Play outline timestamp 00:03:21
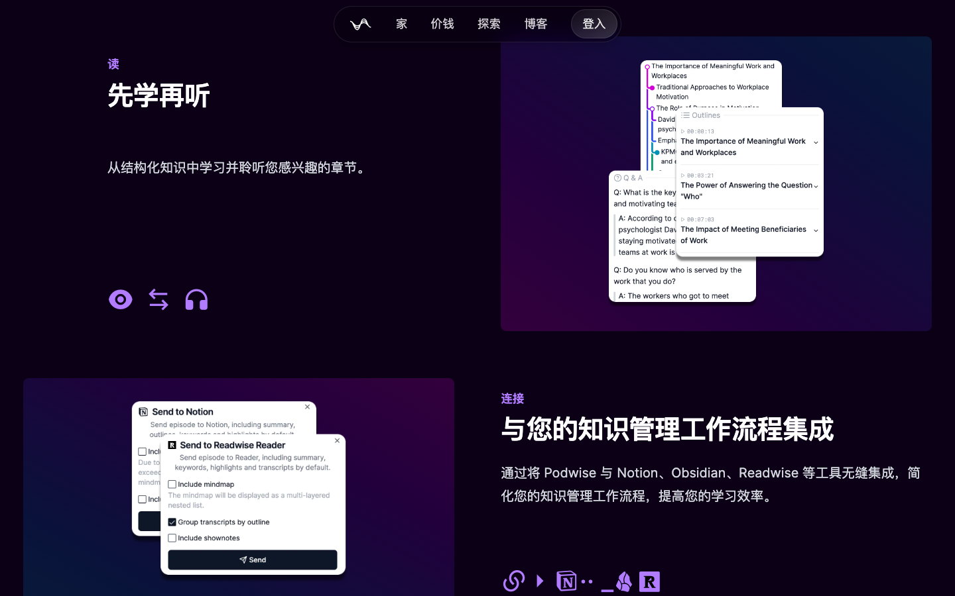 click(x=698, y=175)
